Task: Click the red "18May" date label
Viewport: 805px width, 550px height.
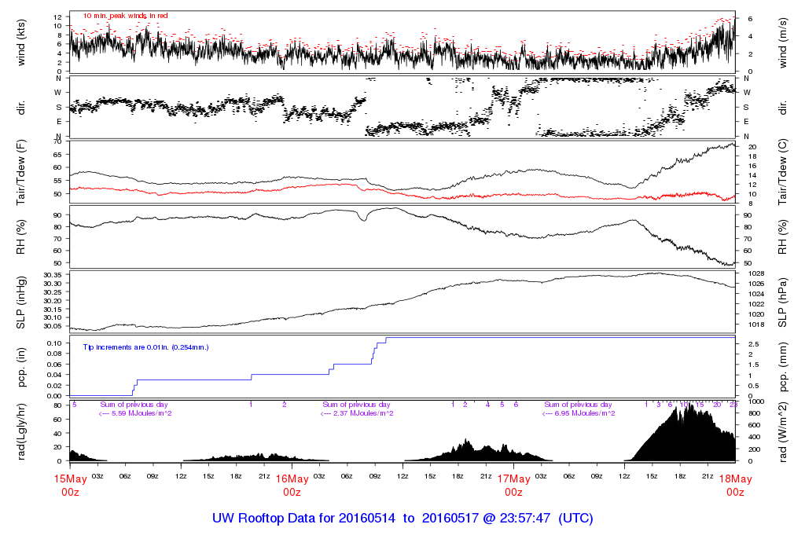Action: coord(735,479)
